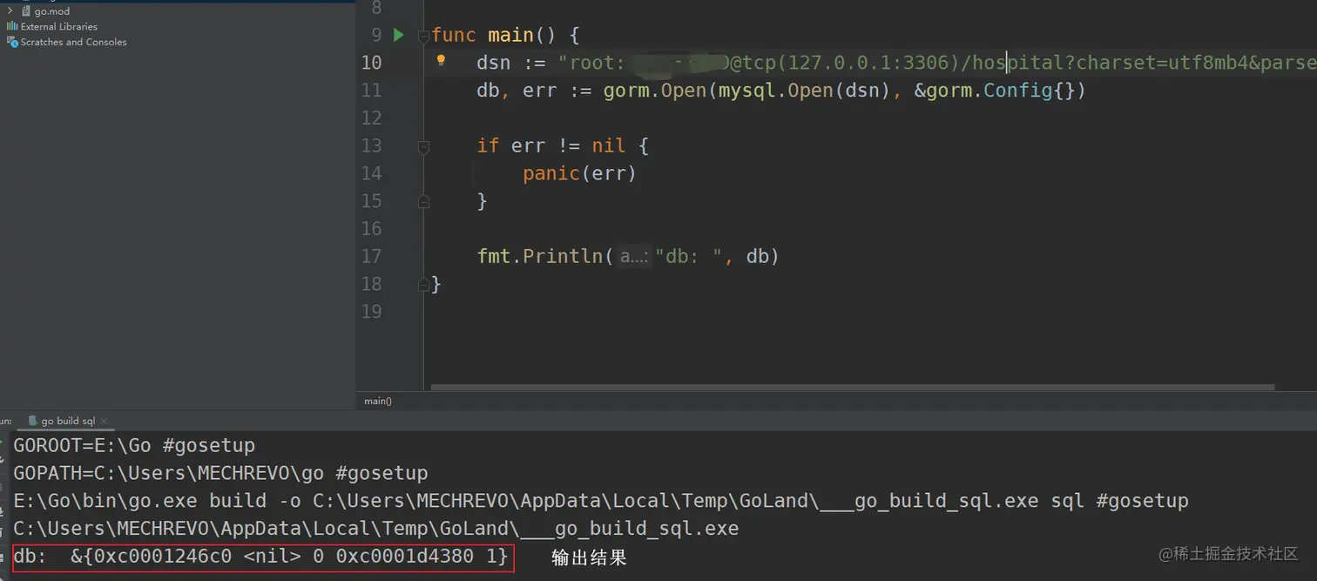Click line number 12 in the gutter
The height and width of the screenshot is (581, 1317).
[371, 118]
